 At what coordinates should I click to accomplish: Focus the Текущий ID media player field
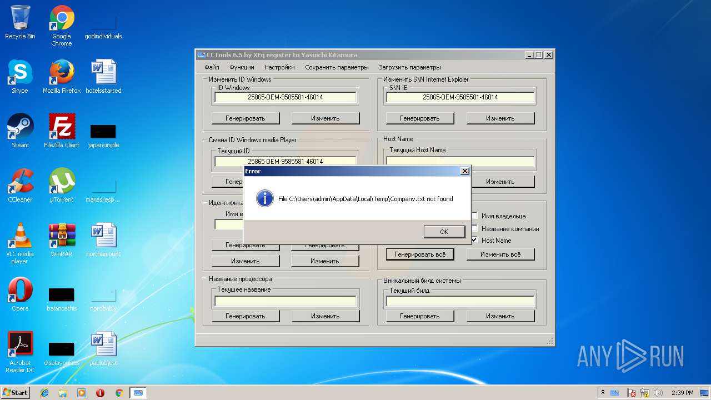pos(285,161)
